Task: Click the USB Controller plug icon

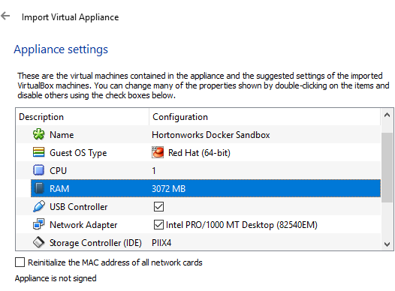Action: click(x=39, y=206)
